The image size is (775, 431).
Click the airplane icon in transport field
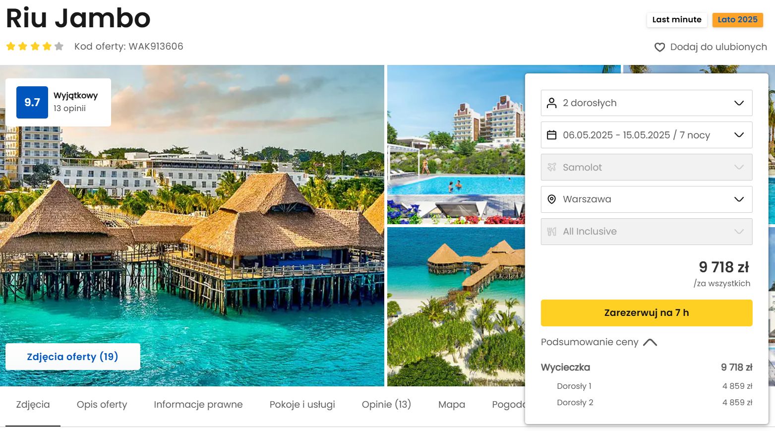pos(551,167)
